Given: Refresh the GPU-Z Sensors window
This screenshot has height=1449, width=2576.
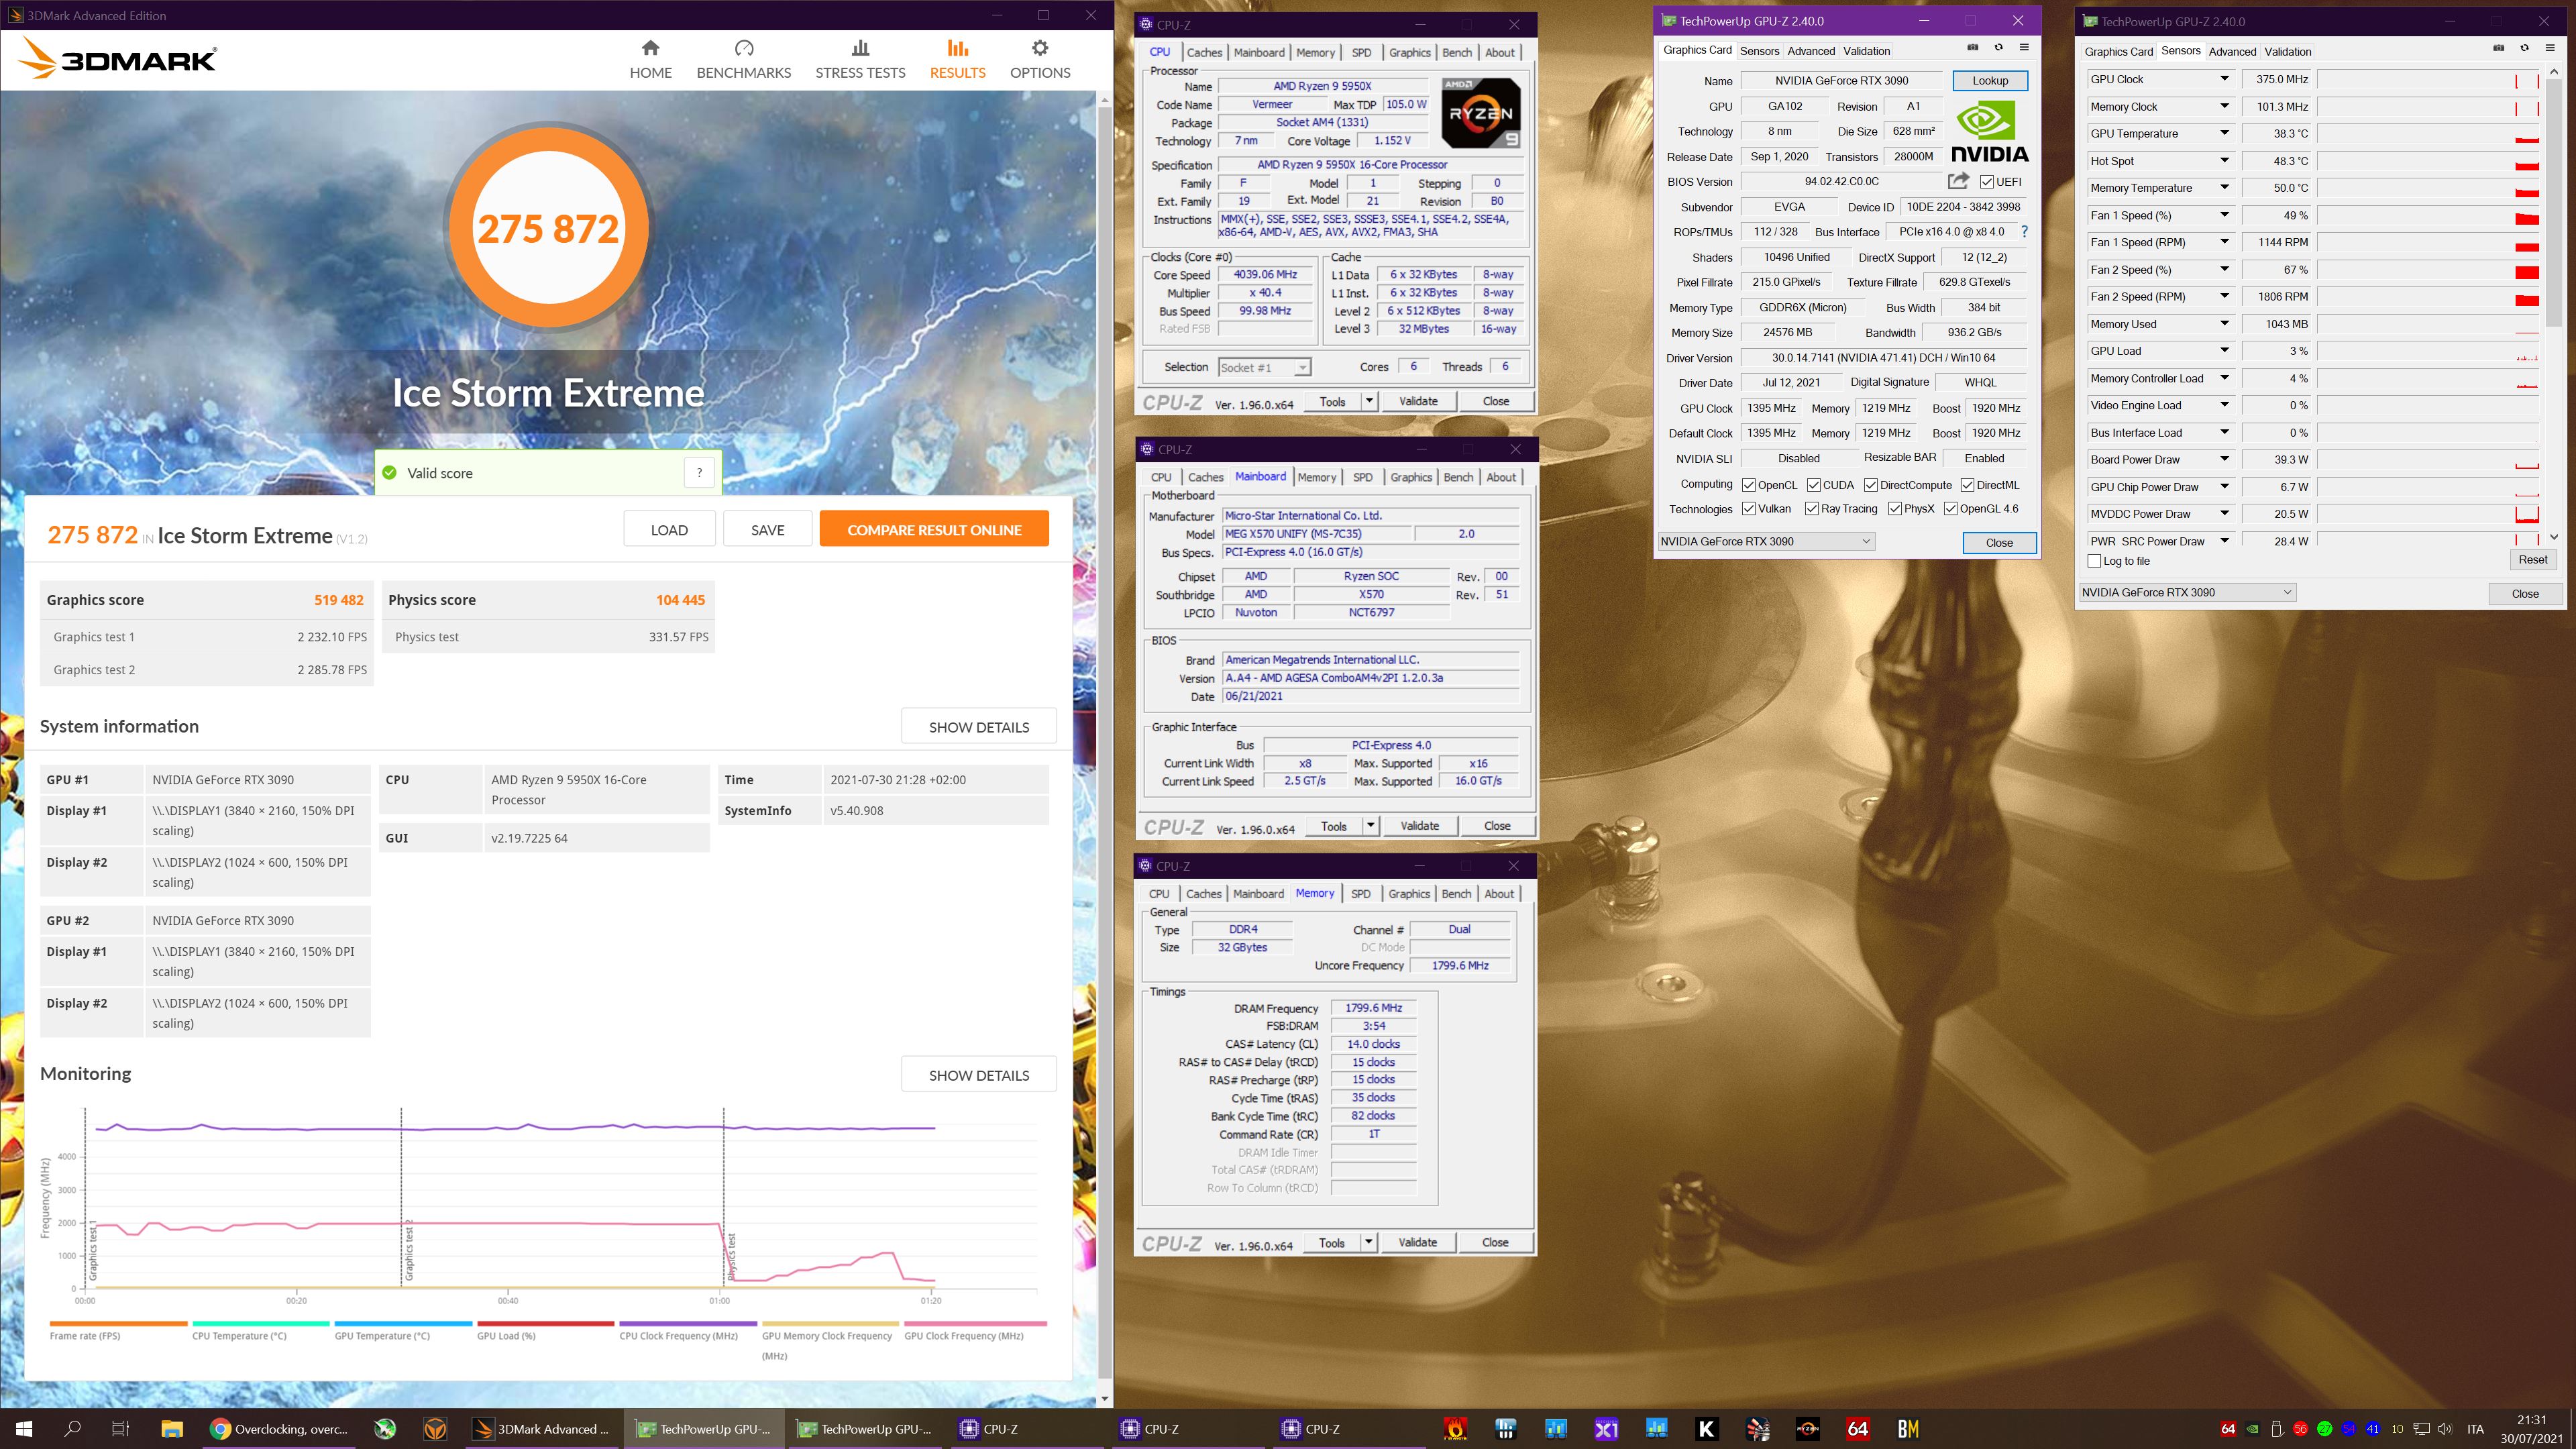Looking at the screenshot, I should tap(2524, 49).
